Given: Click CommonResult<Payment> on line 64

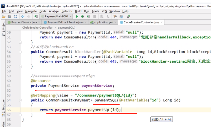Looking at the screenshot, I should click(x=69, y=100).
